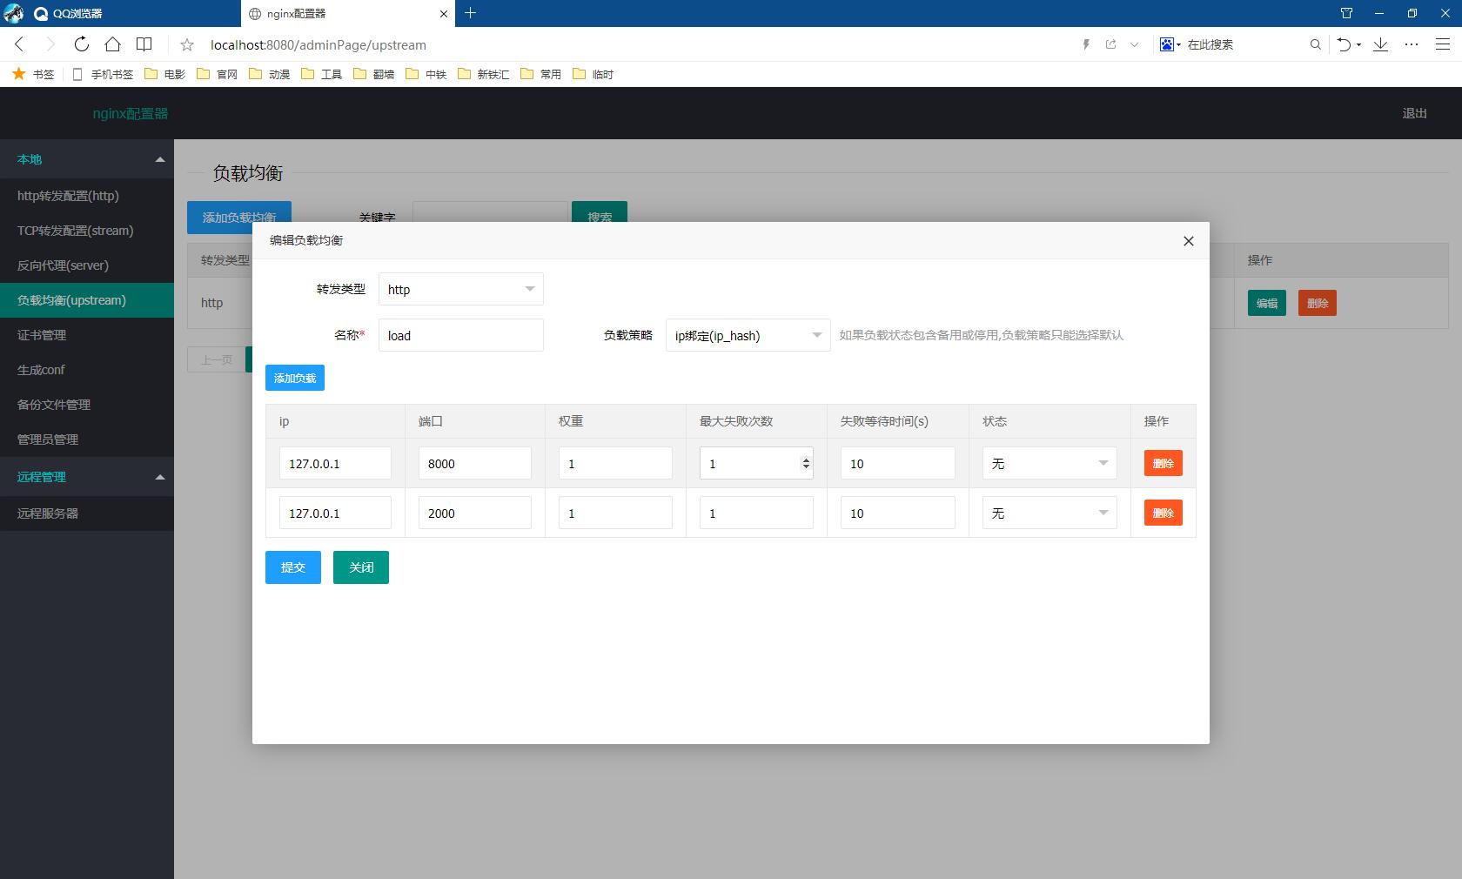Viewport: 1462px width, 879px height.
Task: Click the undo closed tab icon
Action: pyautogui.click(x=1345, y=44)
